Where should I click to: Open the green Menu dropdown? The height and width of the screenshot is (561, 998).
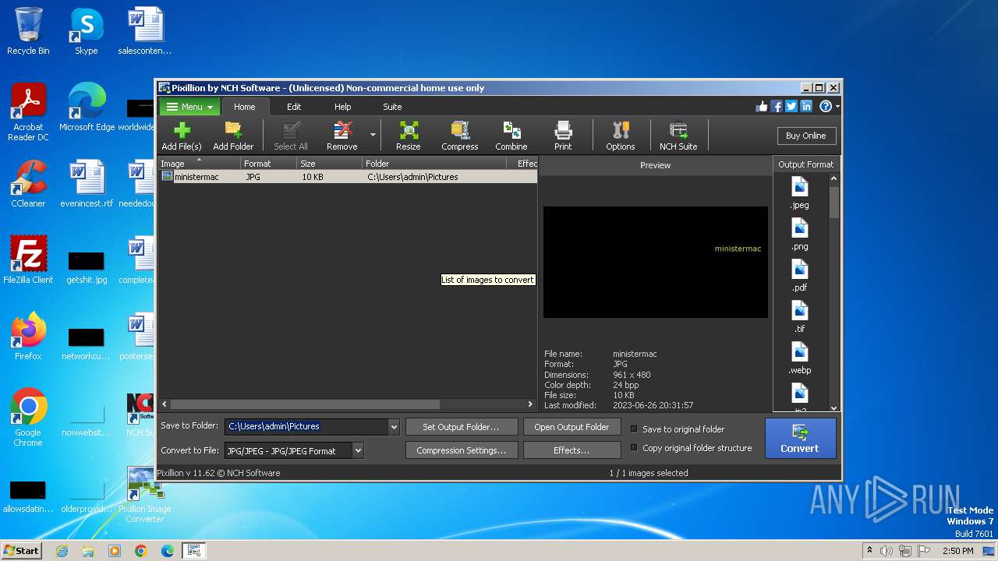[x=189, y=107]
